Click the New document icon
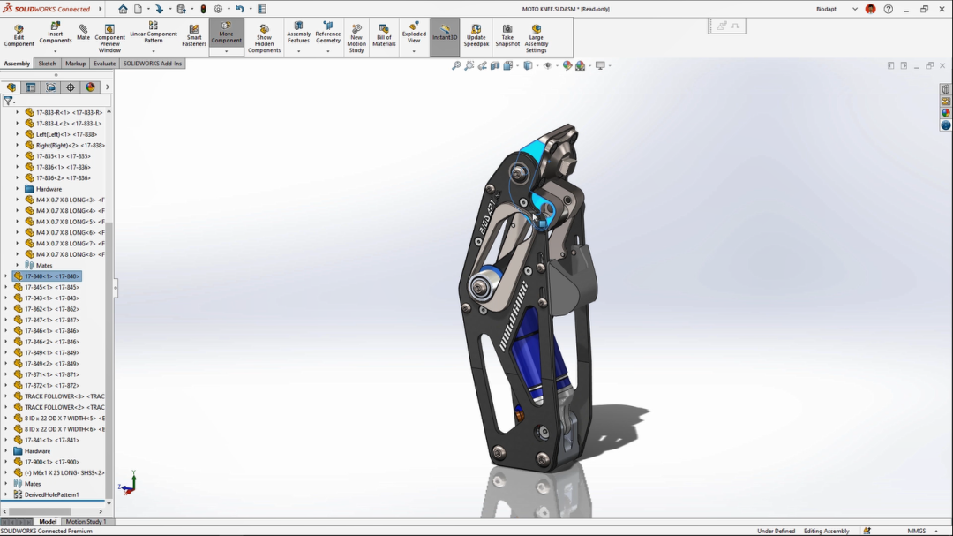Image resolution: width=953 pixels, height=536 pixels. [x=138, y=9]
